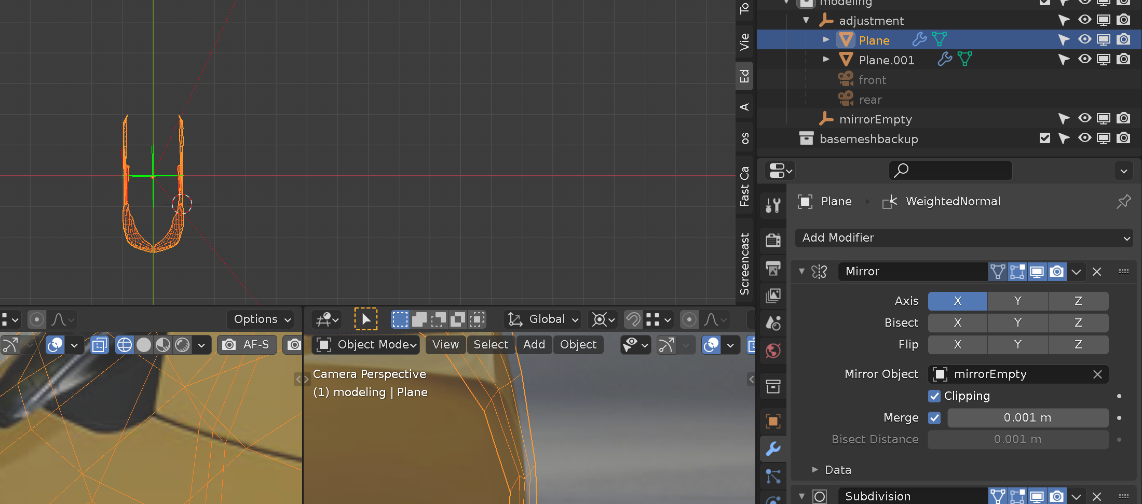1142x504 pixels.
Task: Toggle Mirror modifier edit mode display
Action: [1017, 272]
